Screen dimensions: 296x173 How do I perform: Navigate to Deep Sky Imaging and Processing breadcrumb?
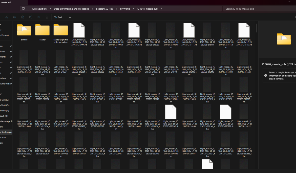click(x=71, y=9)
